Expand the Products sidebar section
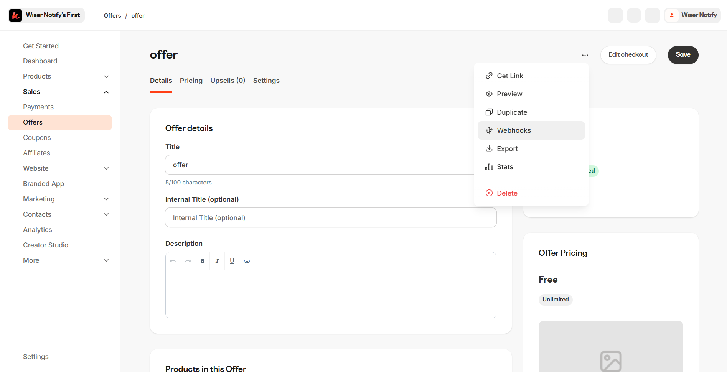The width and height of the screenshot is (727, 372). coord(106,77)
